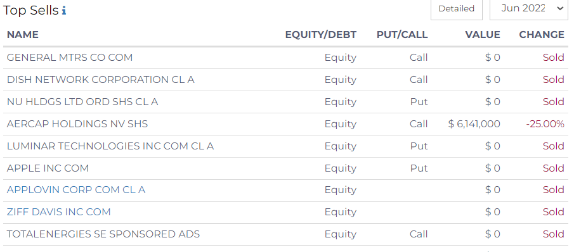Sort by the NAME column header
The image size is (574, 252).
(x=23, y=35)
